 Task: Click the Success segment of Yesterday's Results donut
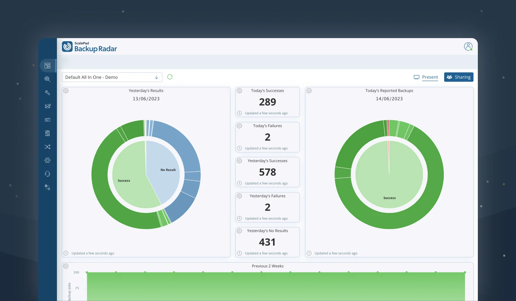click(x=124, y=180)
